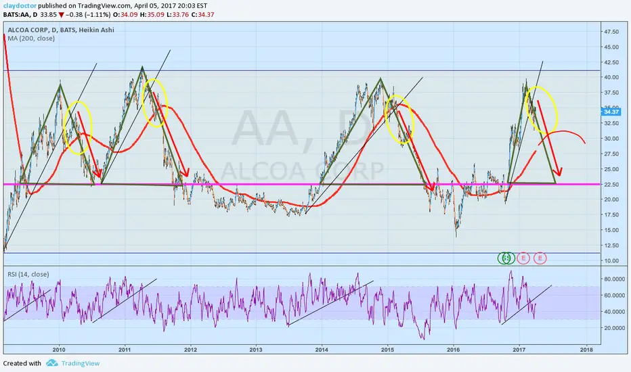Screen dimensions: 631x372
Task: Click the 80.0000 RSI axis label
Action: [614, 279]
